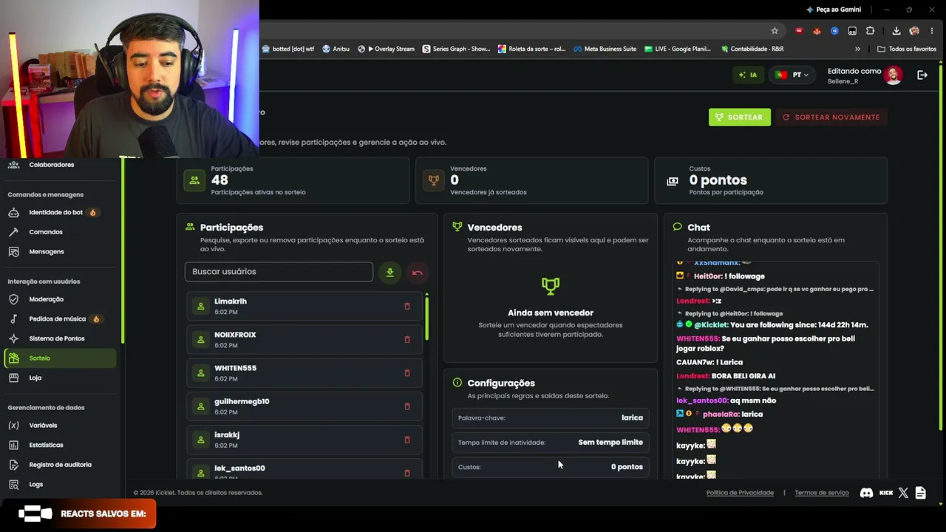This screenshot has height=532, width=946.
Task: Click the NOIIXFROIX user avatar icon
Action: [x=200, y=340]
